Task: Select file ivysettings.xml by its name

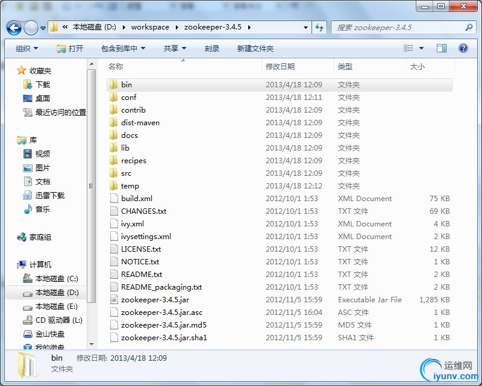Action: [x=146, y=236]
